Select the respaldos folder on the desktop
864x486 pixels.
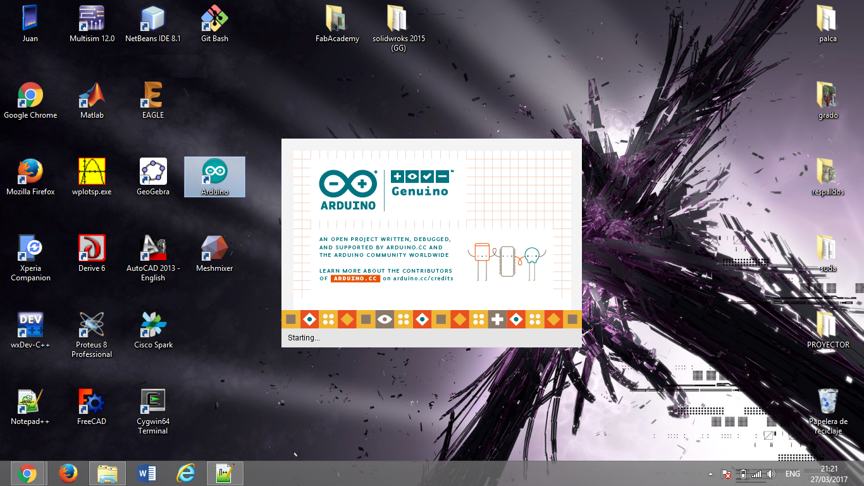(x=827, y=178)
